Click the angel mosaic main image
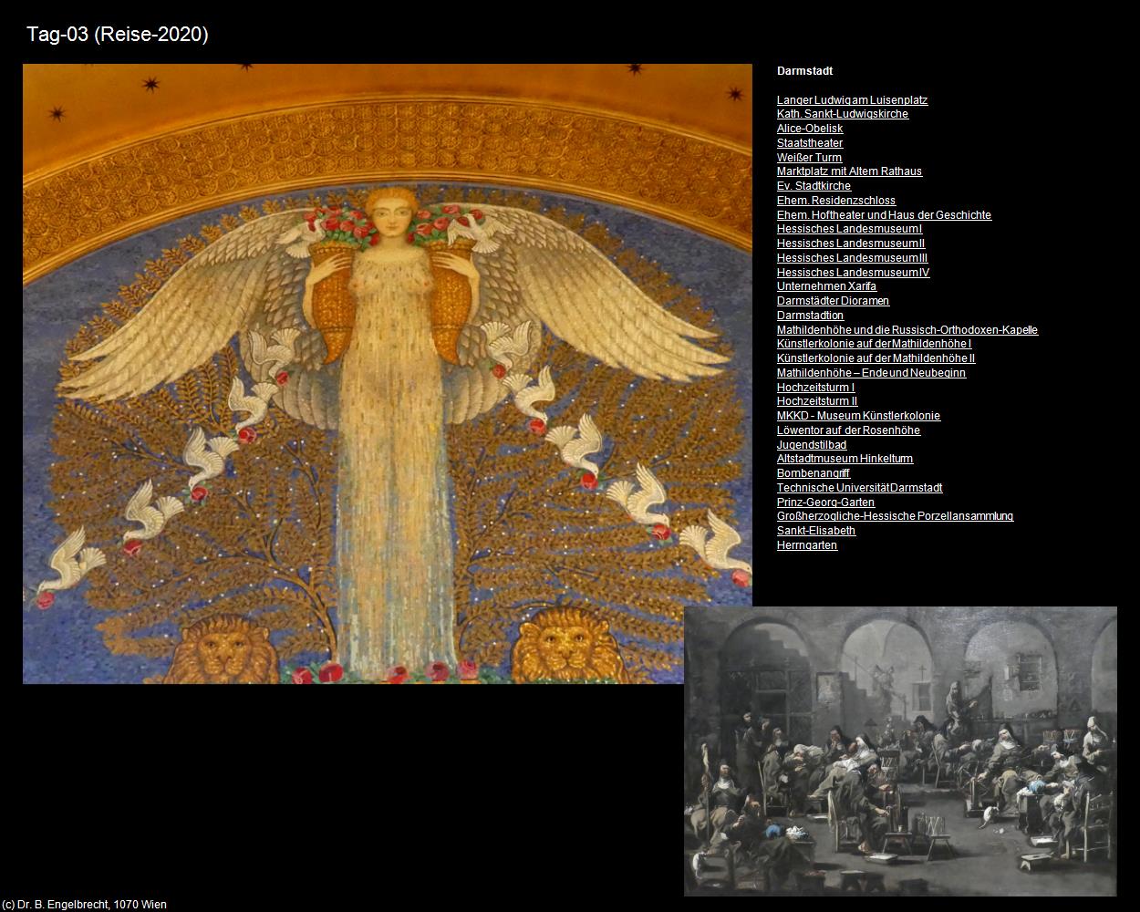 pyautogui.click(x=388, y=374)
